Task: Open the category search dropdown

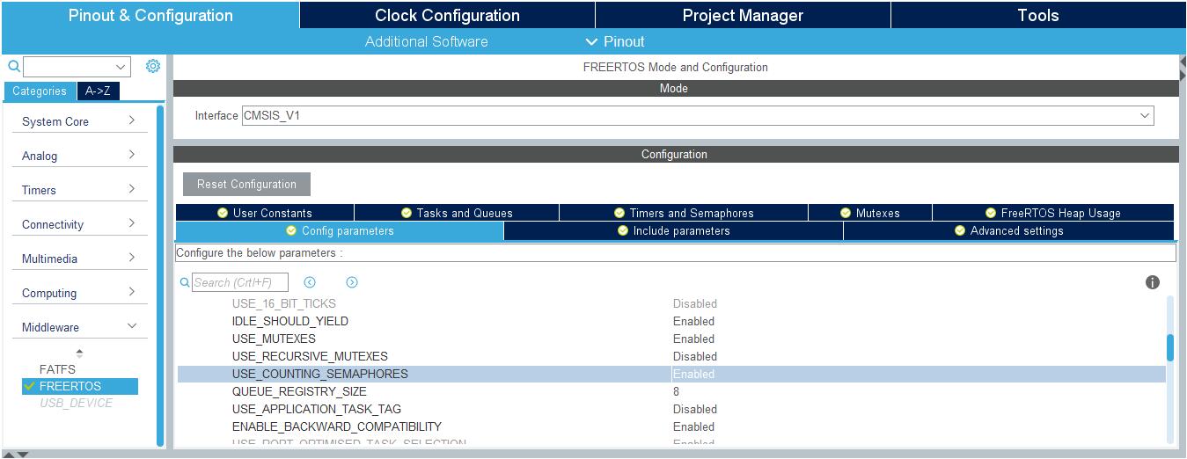Action: tap(121, 67)
